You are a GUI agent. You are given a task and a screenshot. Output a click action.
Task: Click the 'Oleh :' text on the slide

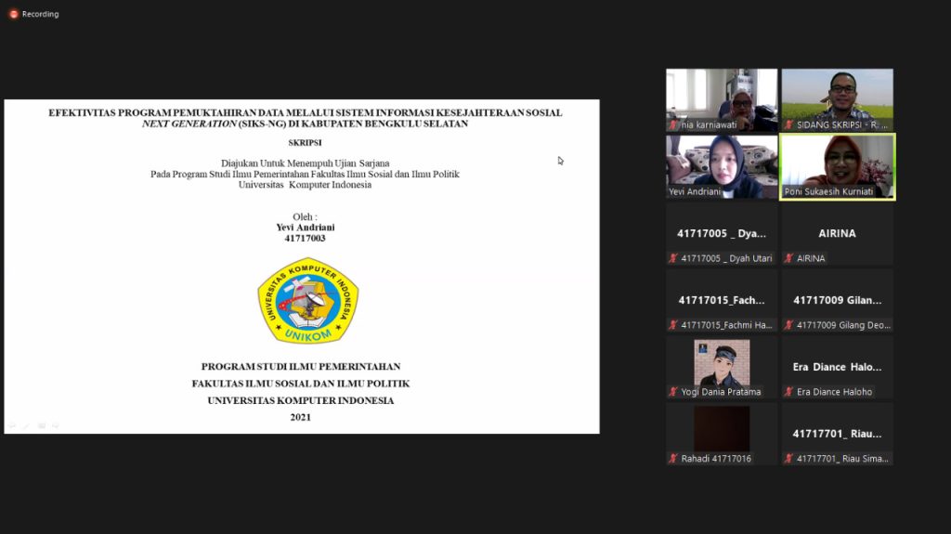(x=305, y=216)
